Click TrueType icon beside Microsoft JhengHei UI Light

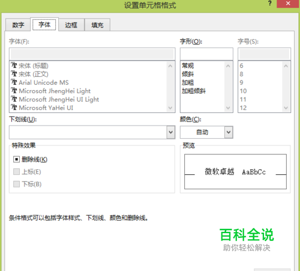[x=14, y=99]
